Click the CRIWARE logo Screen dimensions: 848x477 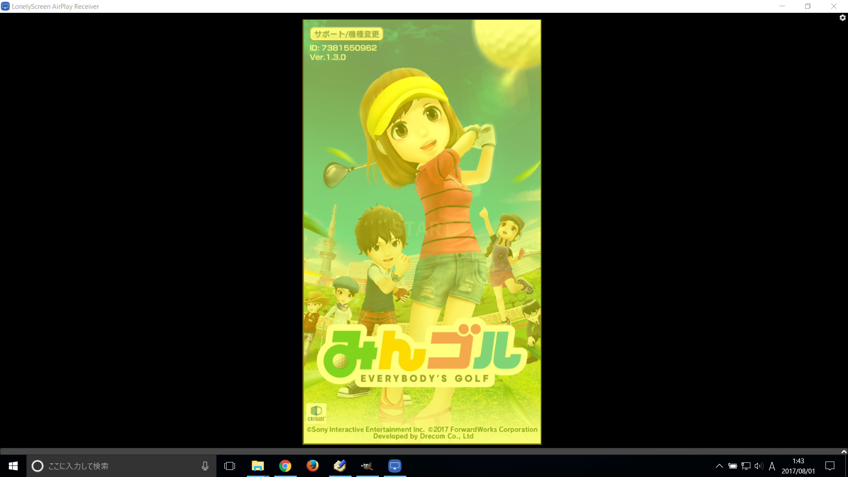click(316, 413)
